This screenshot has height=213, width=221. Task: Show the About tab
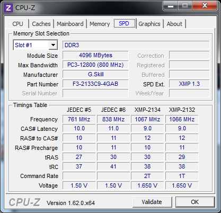[x=174, y=24]
